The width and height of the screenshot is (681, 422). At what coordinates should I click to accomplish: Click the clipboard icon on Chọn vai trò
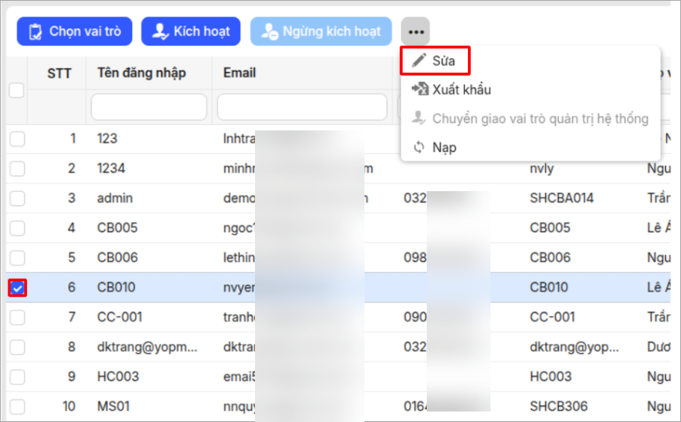point(35,32)
